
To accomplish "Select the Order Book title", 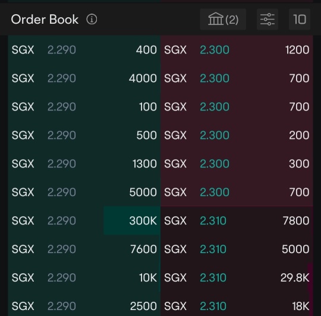I will [x=45, y=20].
